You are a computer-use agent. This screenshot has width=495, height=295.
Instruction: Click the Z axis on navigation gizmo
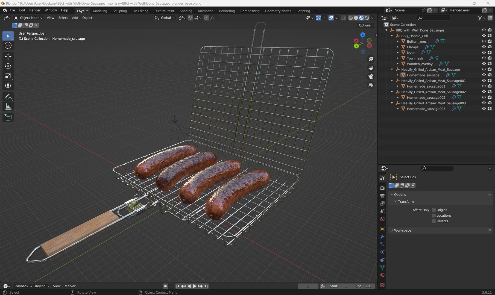tap(363, 35)
